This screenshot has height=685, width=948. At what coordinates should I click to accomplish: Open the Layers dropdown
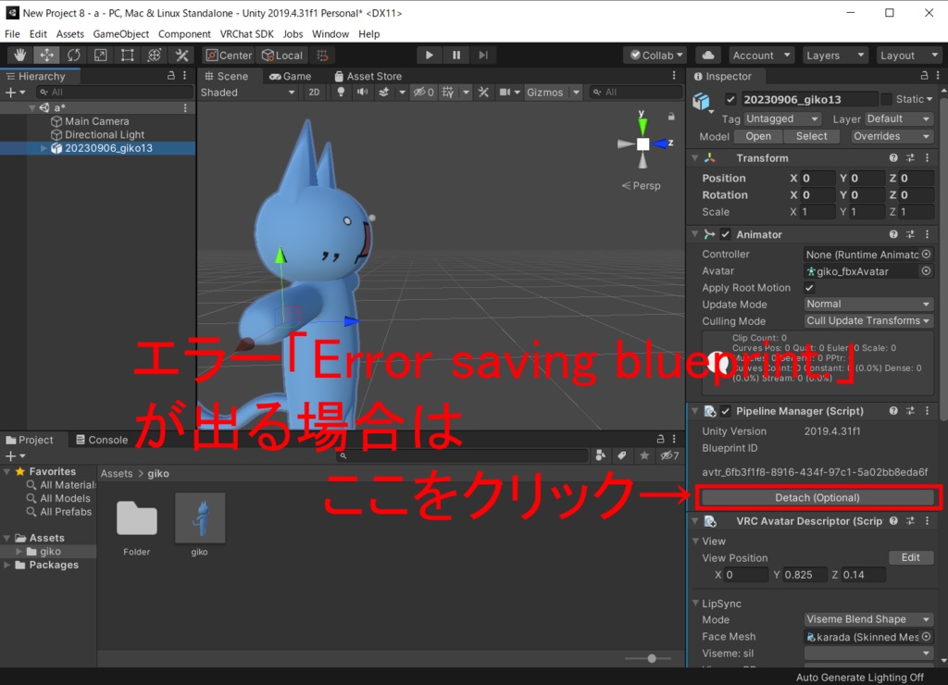click(835, 55)
